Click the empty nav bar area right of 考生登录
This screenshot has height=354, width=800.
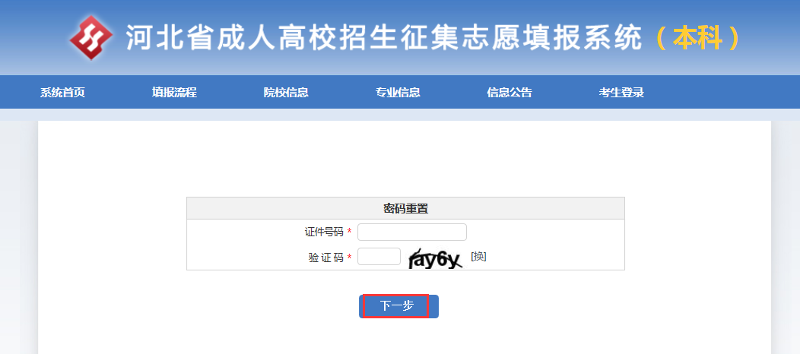pyautogui.click(x=722, y=93)
